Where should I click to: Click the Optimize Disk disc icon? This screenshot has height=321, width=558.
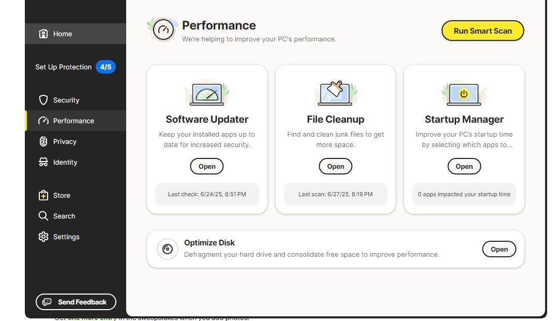tap(168, 249)
